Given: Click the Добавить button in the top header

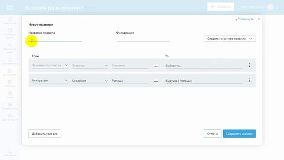Looking at the screenshot, I should pos(221,7).
